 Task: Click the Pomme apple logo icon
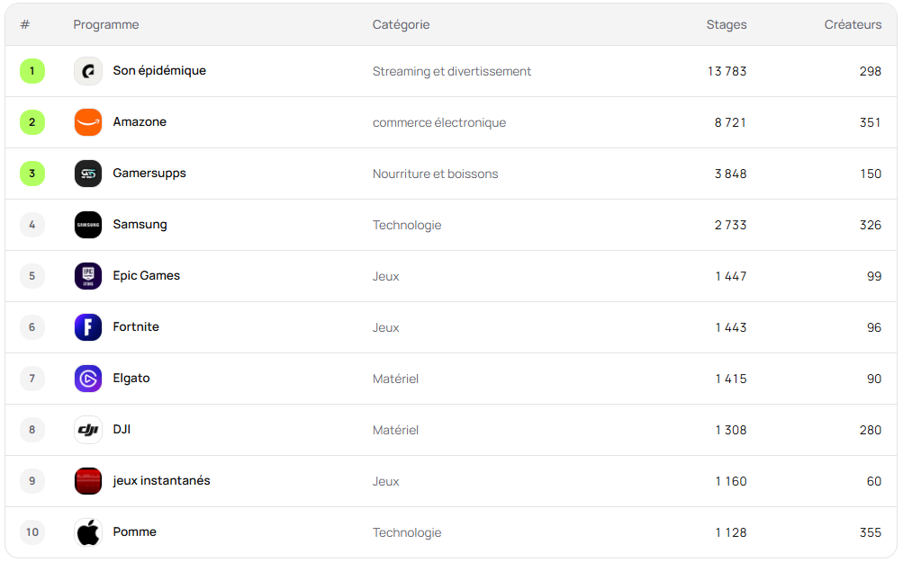(88, 532)
